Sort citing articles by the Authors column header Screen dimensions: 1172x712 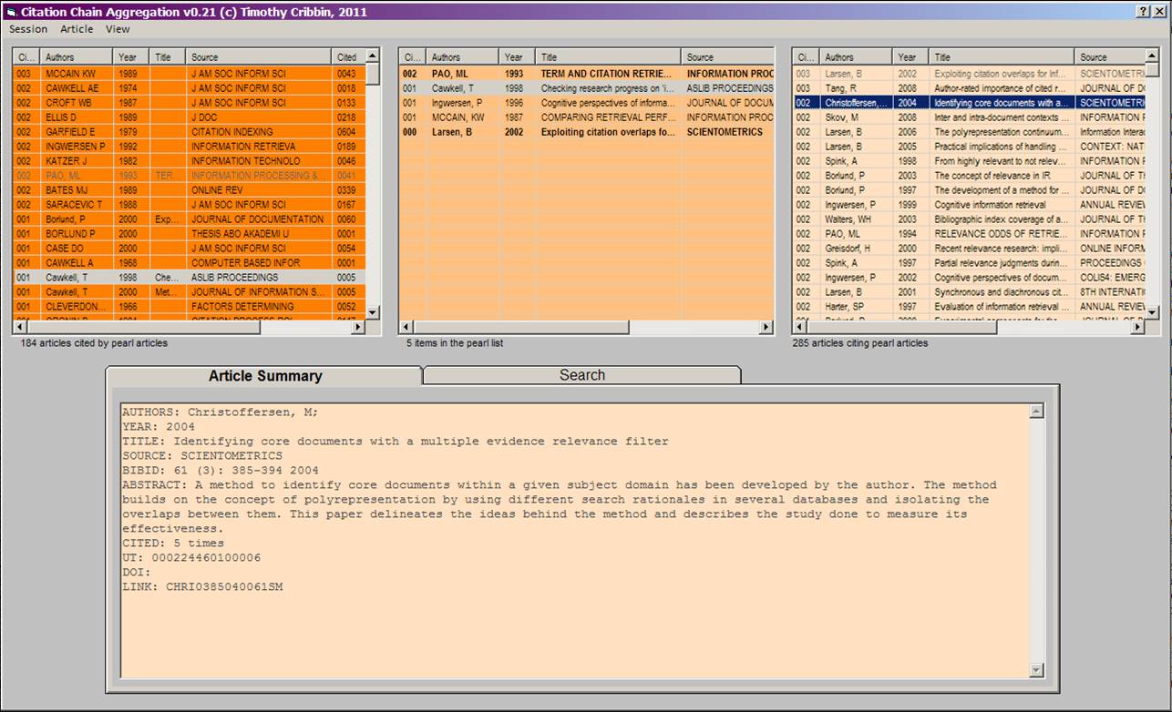coord(839,57)
